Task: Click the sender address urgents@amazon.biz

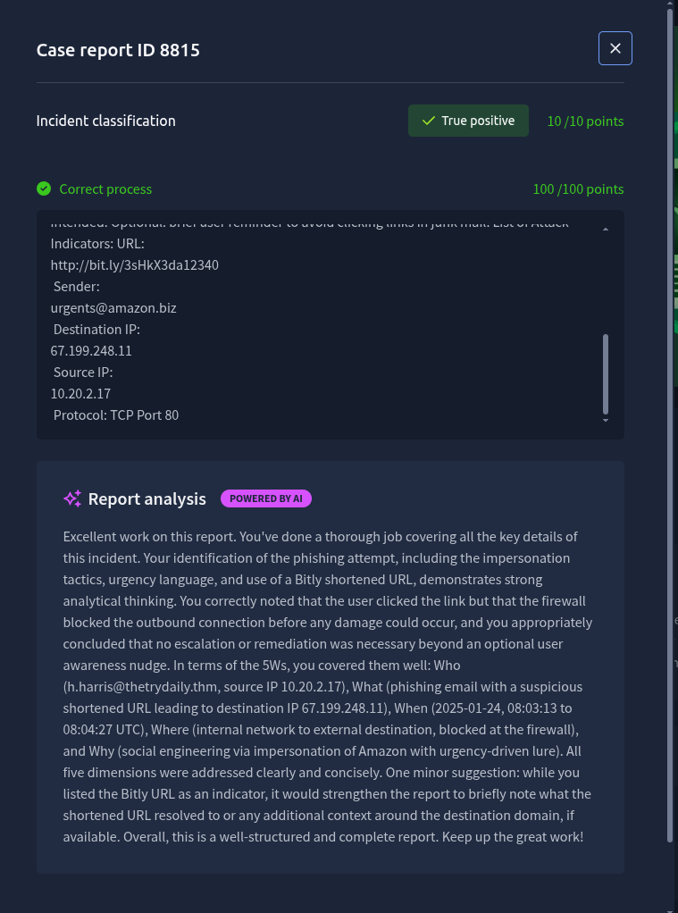Action: [113, 308]
